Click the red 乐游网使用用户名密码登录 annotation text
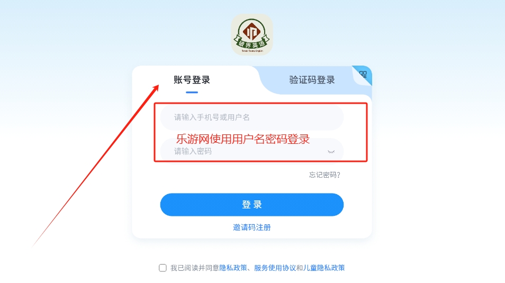The height and width of the screenshot is (283, 505). point(243,139)
